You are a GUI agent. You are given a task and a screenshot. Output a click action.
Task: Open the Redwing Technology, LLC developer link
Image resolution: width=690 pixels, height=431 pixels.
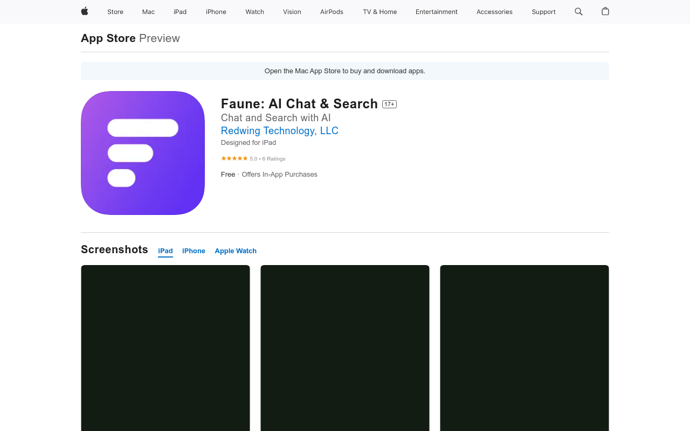(280, 131)
